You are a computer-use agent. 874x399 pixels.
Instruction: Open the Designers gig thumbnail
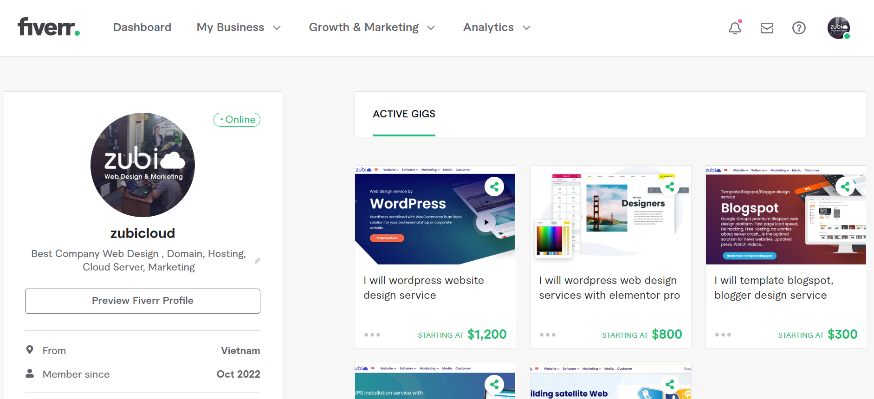(610, 215)
